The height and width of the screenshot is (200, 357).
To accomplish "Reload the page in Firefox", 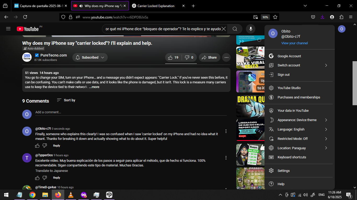I will (25, 17).
